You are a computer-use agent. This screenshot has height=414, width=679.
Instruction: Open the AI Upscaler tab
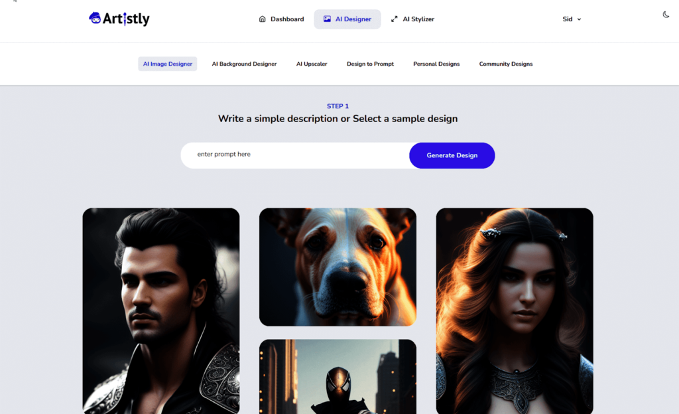coord(312,64)
